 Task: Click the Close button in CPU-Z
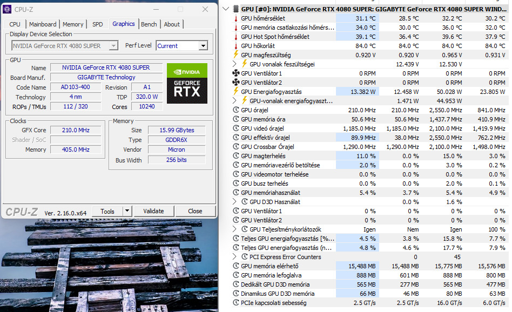point(195,211)
